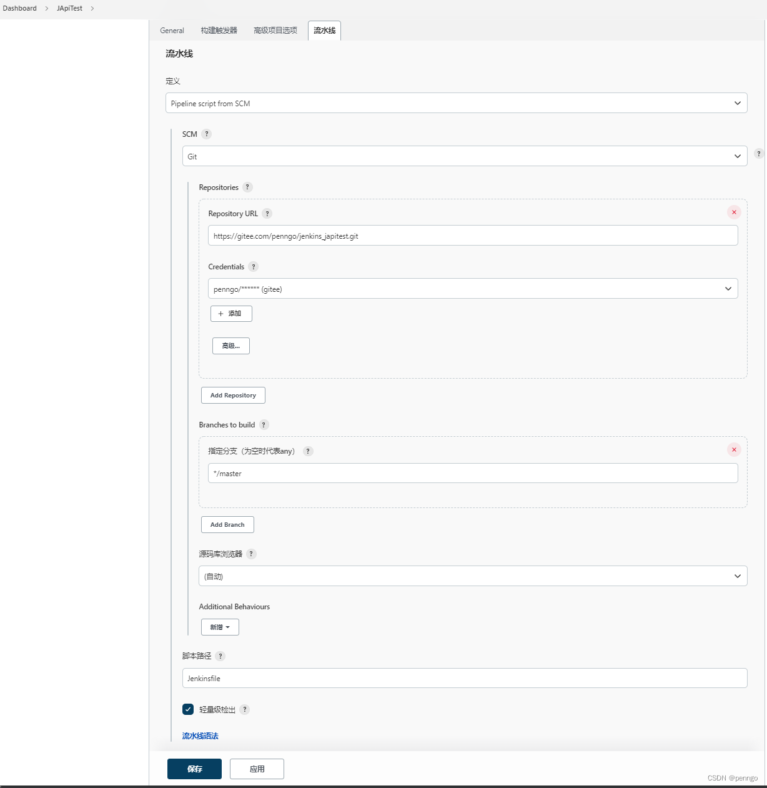Show help for Repository URL
The image size is (767, 788).
point(267,213)
